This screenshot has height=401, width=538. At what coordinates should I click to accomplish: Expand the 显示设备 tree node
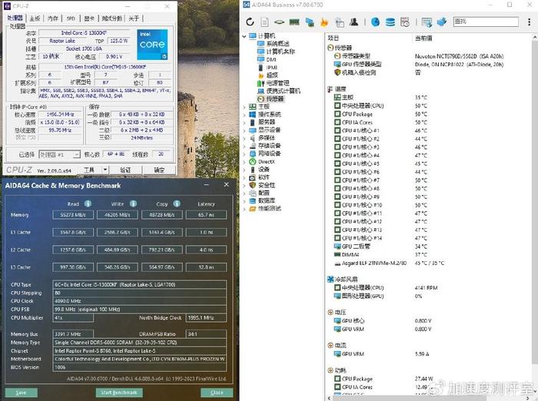click(244, 130)
